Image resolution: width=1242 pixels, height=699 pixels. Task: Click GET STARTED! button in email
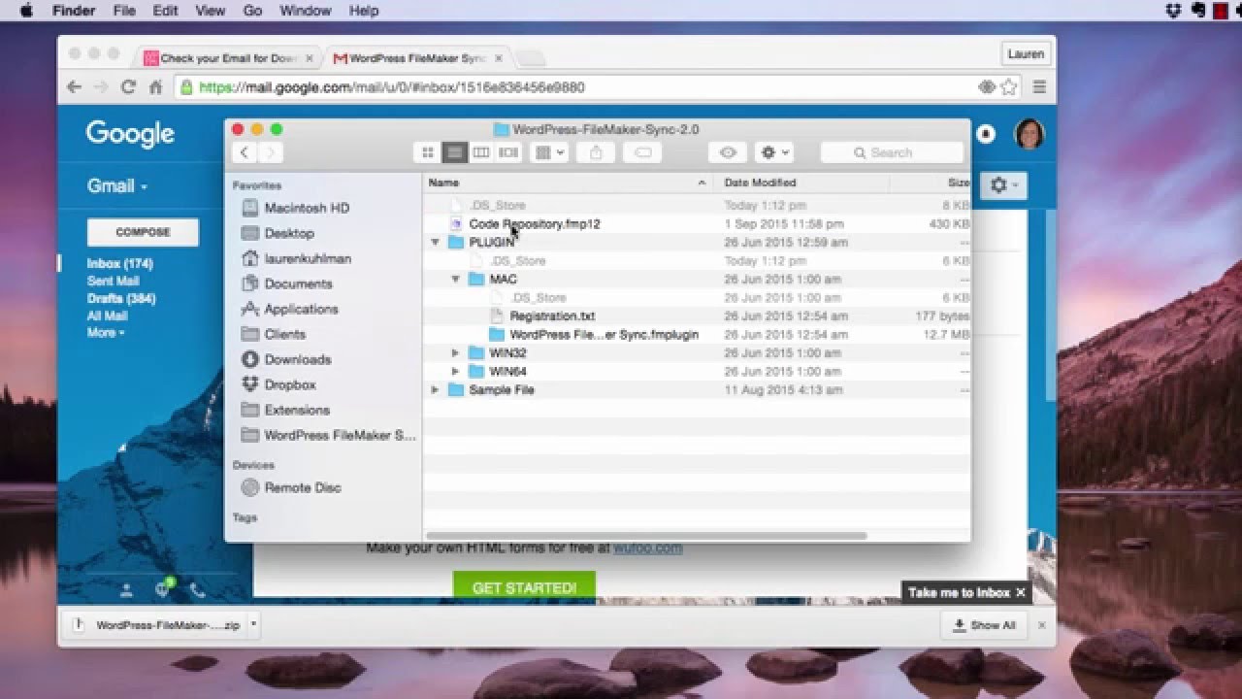pos(524,587)
